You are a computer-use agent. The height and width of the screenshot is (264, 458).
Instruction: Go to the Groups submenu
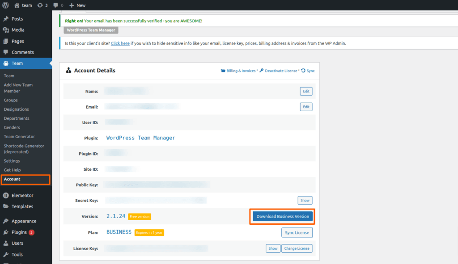click(x=11, y=100)
